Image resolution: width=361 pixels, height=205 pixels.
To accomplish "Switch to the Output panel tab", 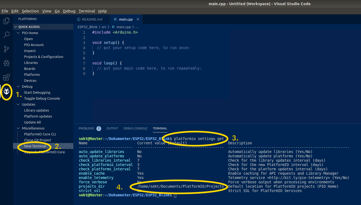I will click(112, 128).
